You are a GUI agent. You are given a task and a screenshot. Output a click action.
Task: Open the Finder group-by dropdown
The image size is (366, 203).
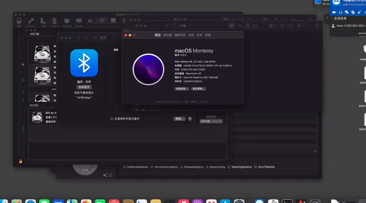point(272,26)
